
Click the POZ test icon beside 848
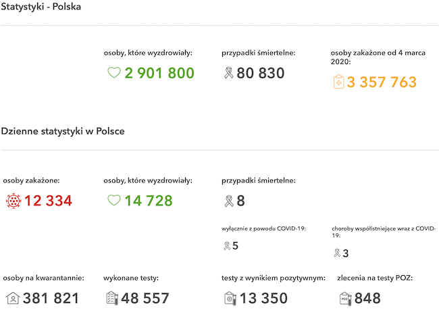[346, 298]
